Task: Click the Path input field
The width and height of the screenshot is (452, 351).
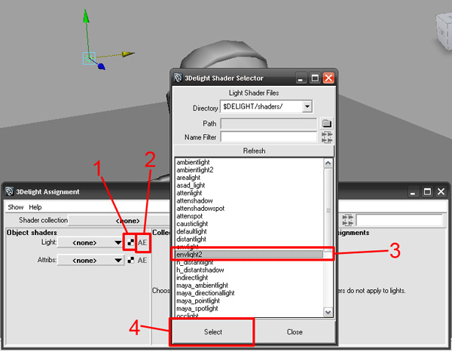Action: pos(269,124)
